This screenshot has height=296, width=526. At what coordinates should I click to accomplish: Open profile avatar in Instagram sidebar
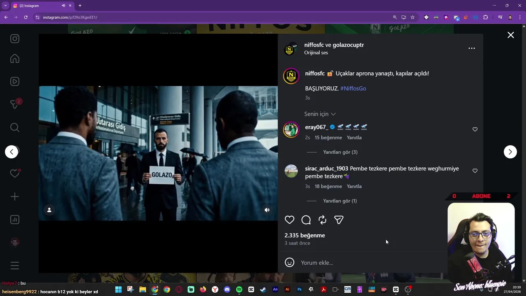coord(15,242)
